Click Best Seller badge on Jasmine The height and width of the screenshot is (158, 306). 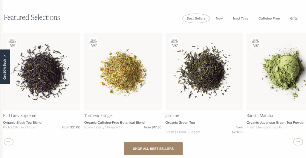pos(175,43)
